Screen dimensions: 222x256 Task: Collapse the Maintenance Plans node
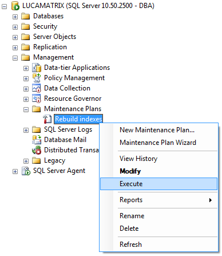click(x=26, y=109)
